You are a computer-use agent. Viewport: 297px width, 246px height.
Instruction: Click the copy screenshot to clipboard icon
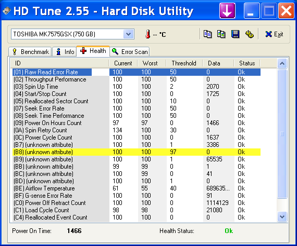click(x=221, y=34)
